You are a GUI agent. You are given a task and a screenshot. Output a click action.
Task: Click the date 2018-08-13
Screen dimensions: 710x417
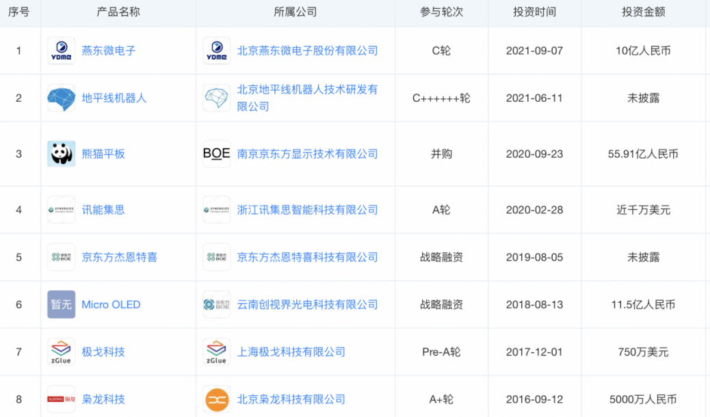(535, 304)
